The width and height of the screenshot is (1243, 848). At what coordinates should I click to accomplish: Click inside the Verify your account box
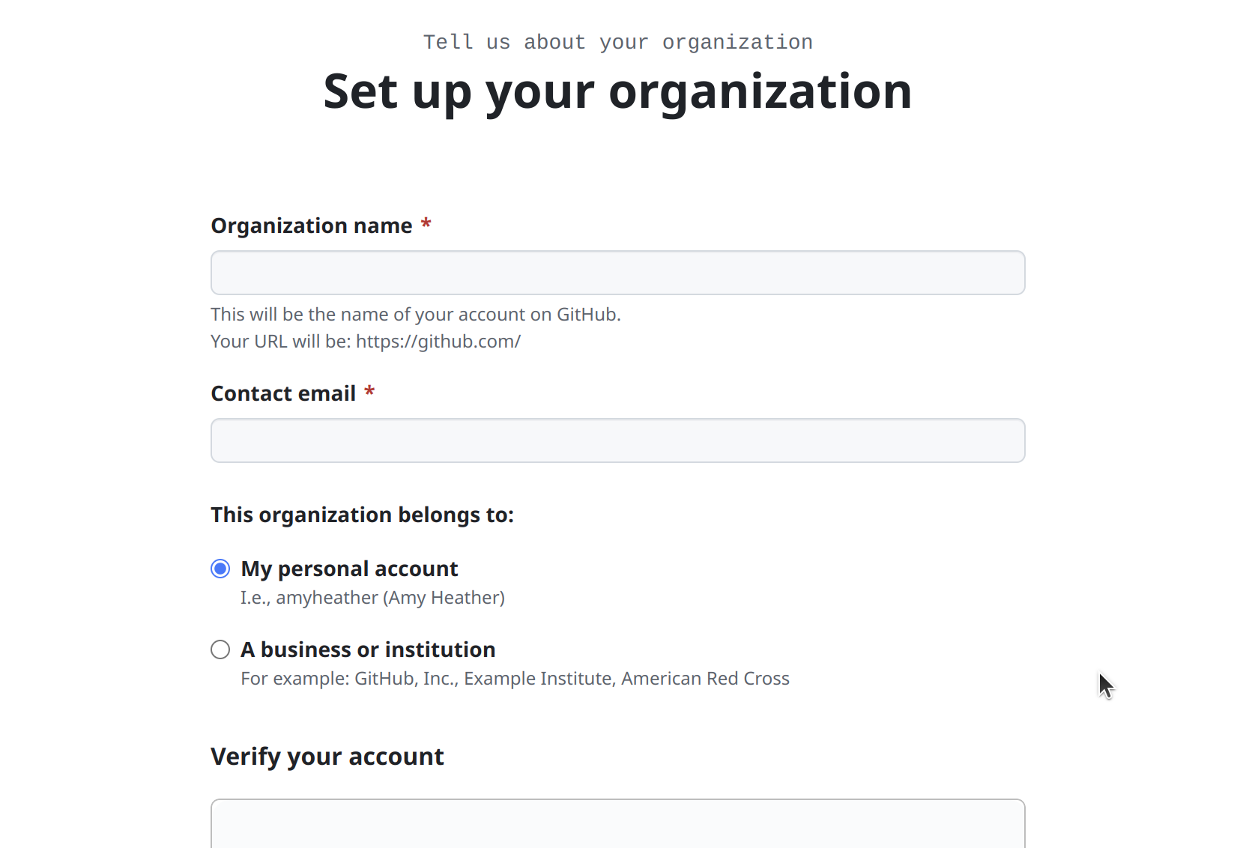pyautogui.click(x=617, y=826)
